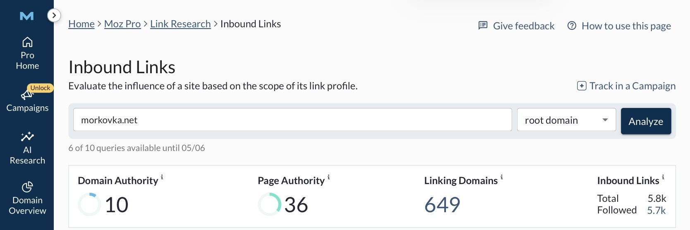This screenshot has width=690, height=230.
Task: Show the Linking Domains info tooltip
Action: click(502, 177)
